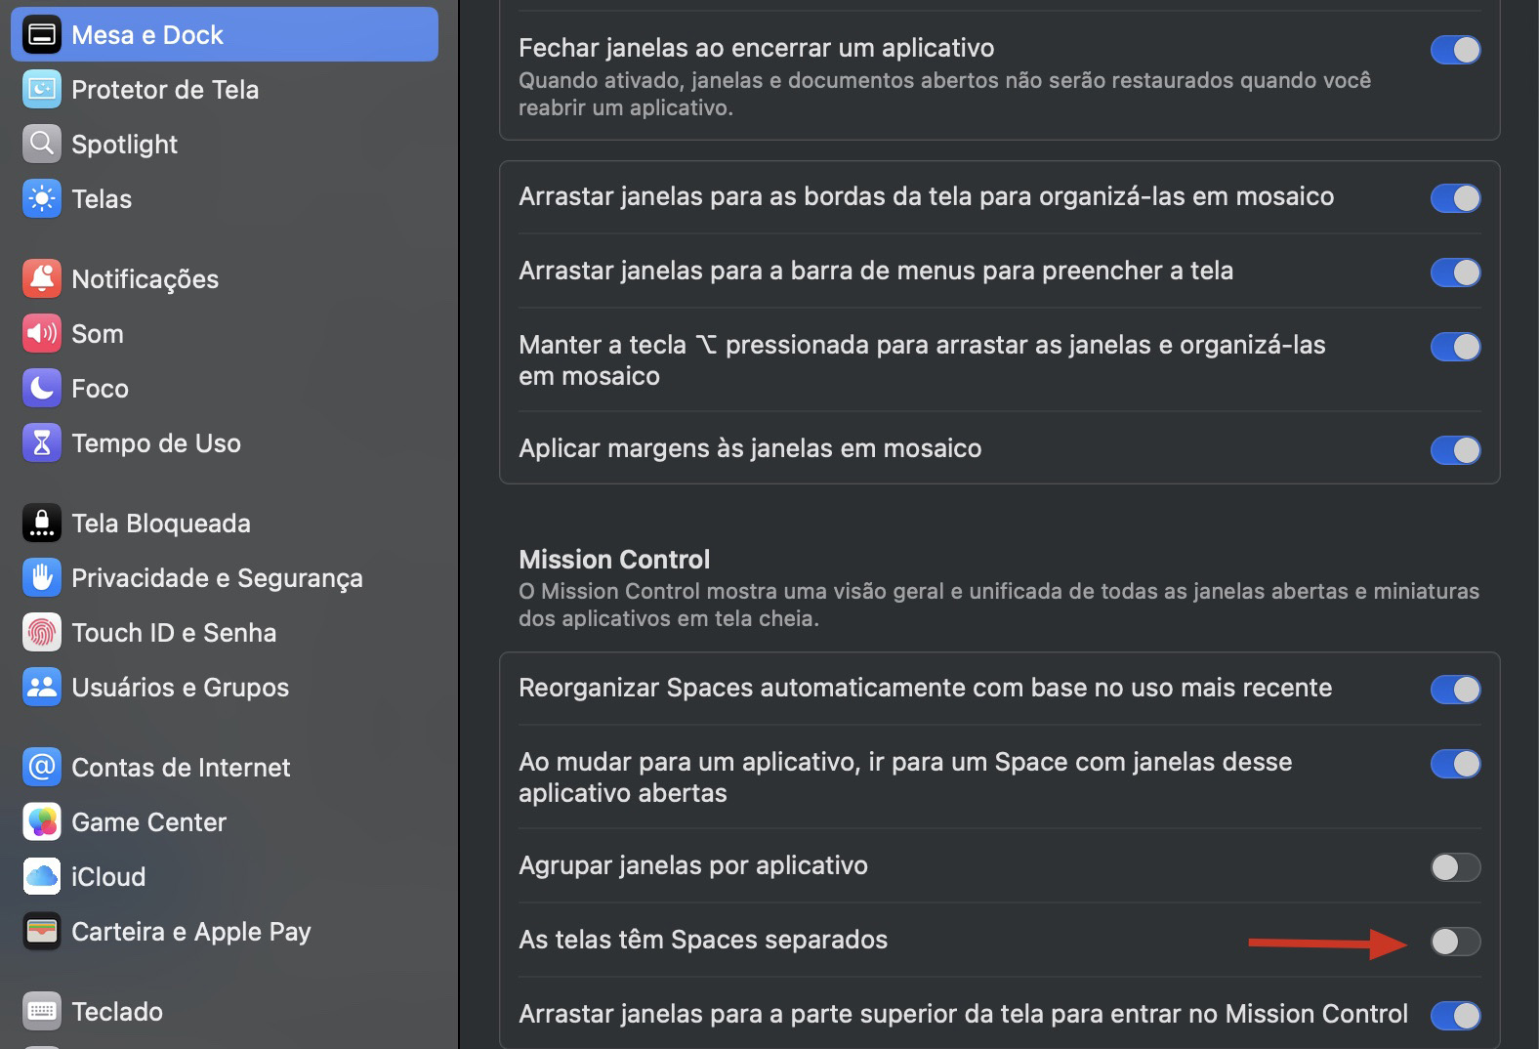Viewport: 1539px width, 1049px height.
Task: Click the Spotlight magnifier icon
Action: (x=40, y=144)
